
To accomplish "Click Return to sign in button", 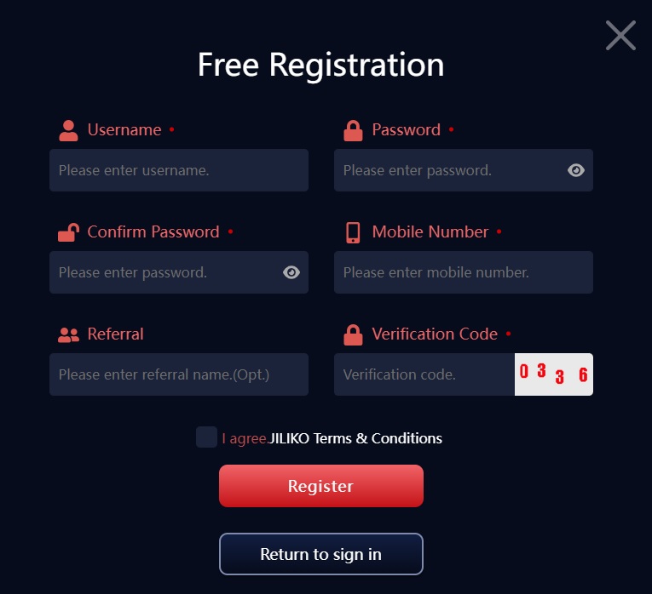I will (x=321, y=554).
